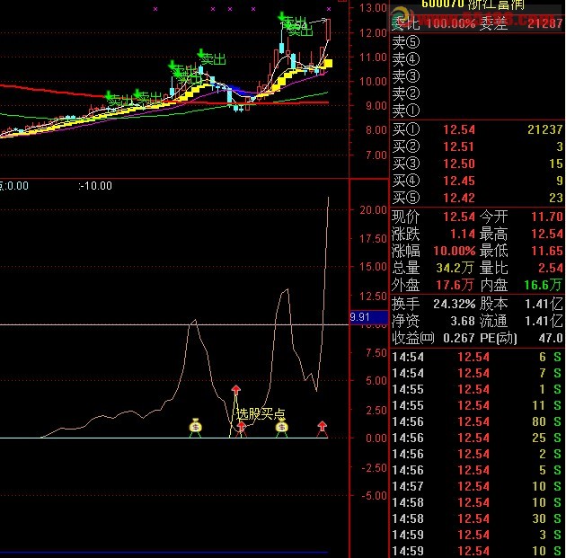
Task: Select the 9.91 horizontal price label
Action: tap(359, 317)
